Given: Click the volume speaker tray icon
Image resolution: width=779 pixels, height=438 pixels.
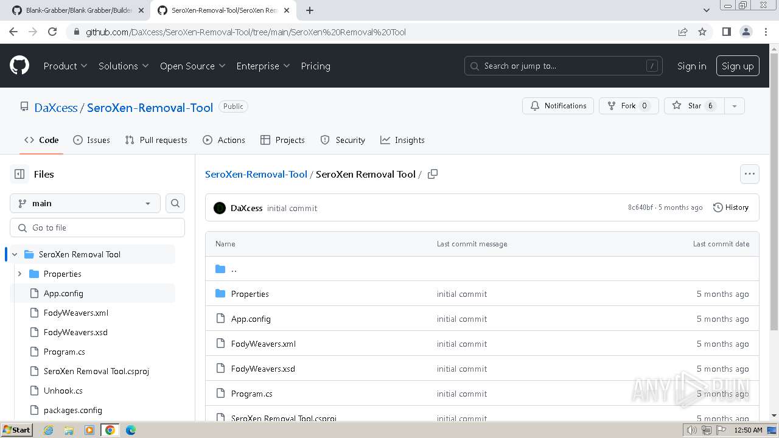Looking at the screenshot, I should [x=691, y=430].
